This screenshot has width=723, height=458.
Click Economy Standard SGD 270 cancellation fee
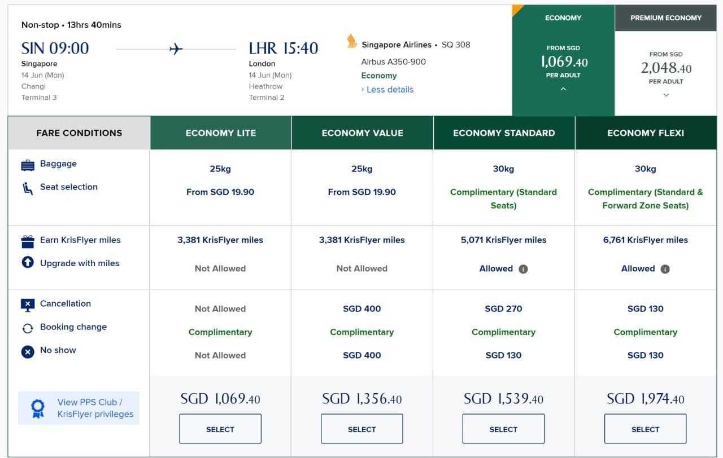tap(504, 309)
